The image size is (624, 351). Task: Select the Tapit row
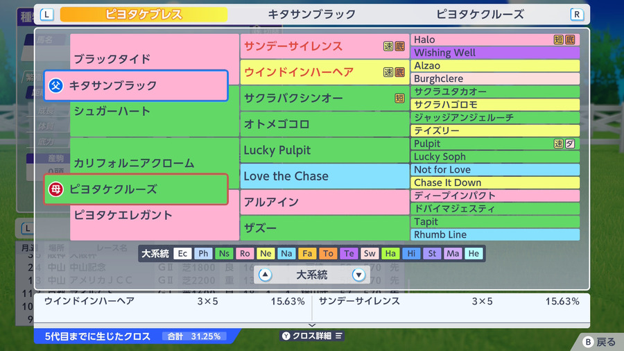point(495,222)
